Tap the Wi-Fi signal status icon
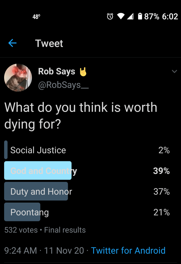 (x=121, y=17)
